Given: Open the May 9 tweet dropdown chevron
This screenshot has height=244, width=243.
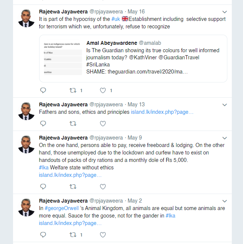Looking at the screenshot, I should 224,138.
